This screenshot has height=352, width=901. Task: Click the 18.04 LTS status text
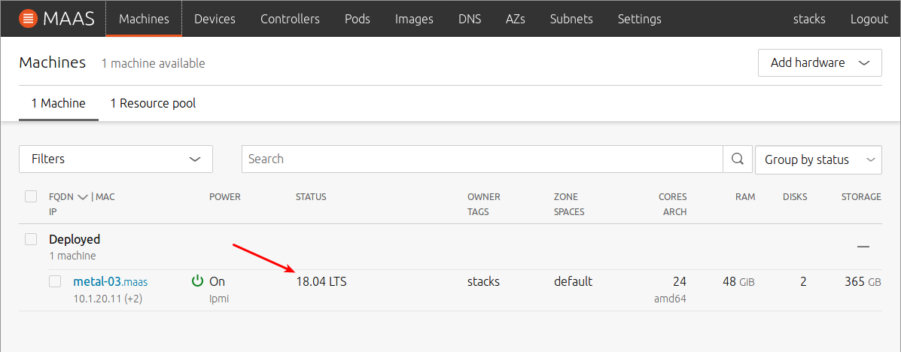pos(321,281)
